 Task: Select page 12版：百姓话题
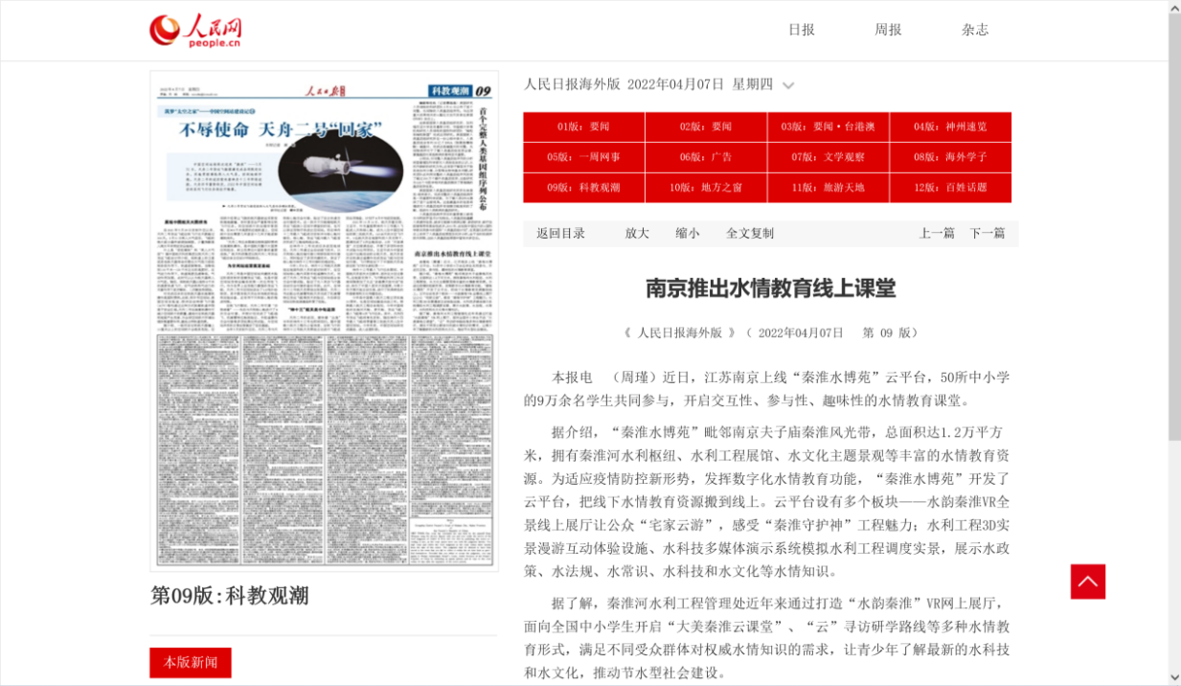tap(950, 188)
